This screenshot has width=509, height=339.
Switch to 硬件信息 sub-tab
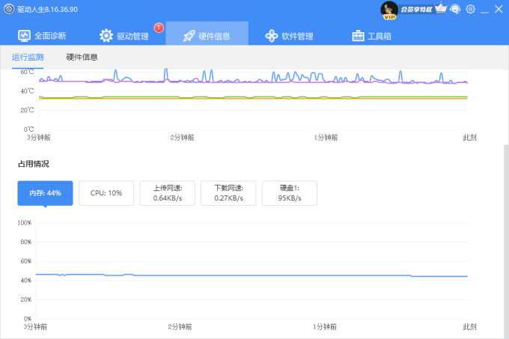point(82,57)
